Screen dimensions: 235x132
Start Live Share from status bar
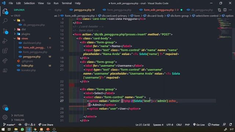pos(46,125)
